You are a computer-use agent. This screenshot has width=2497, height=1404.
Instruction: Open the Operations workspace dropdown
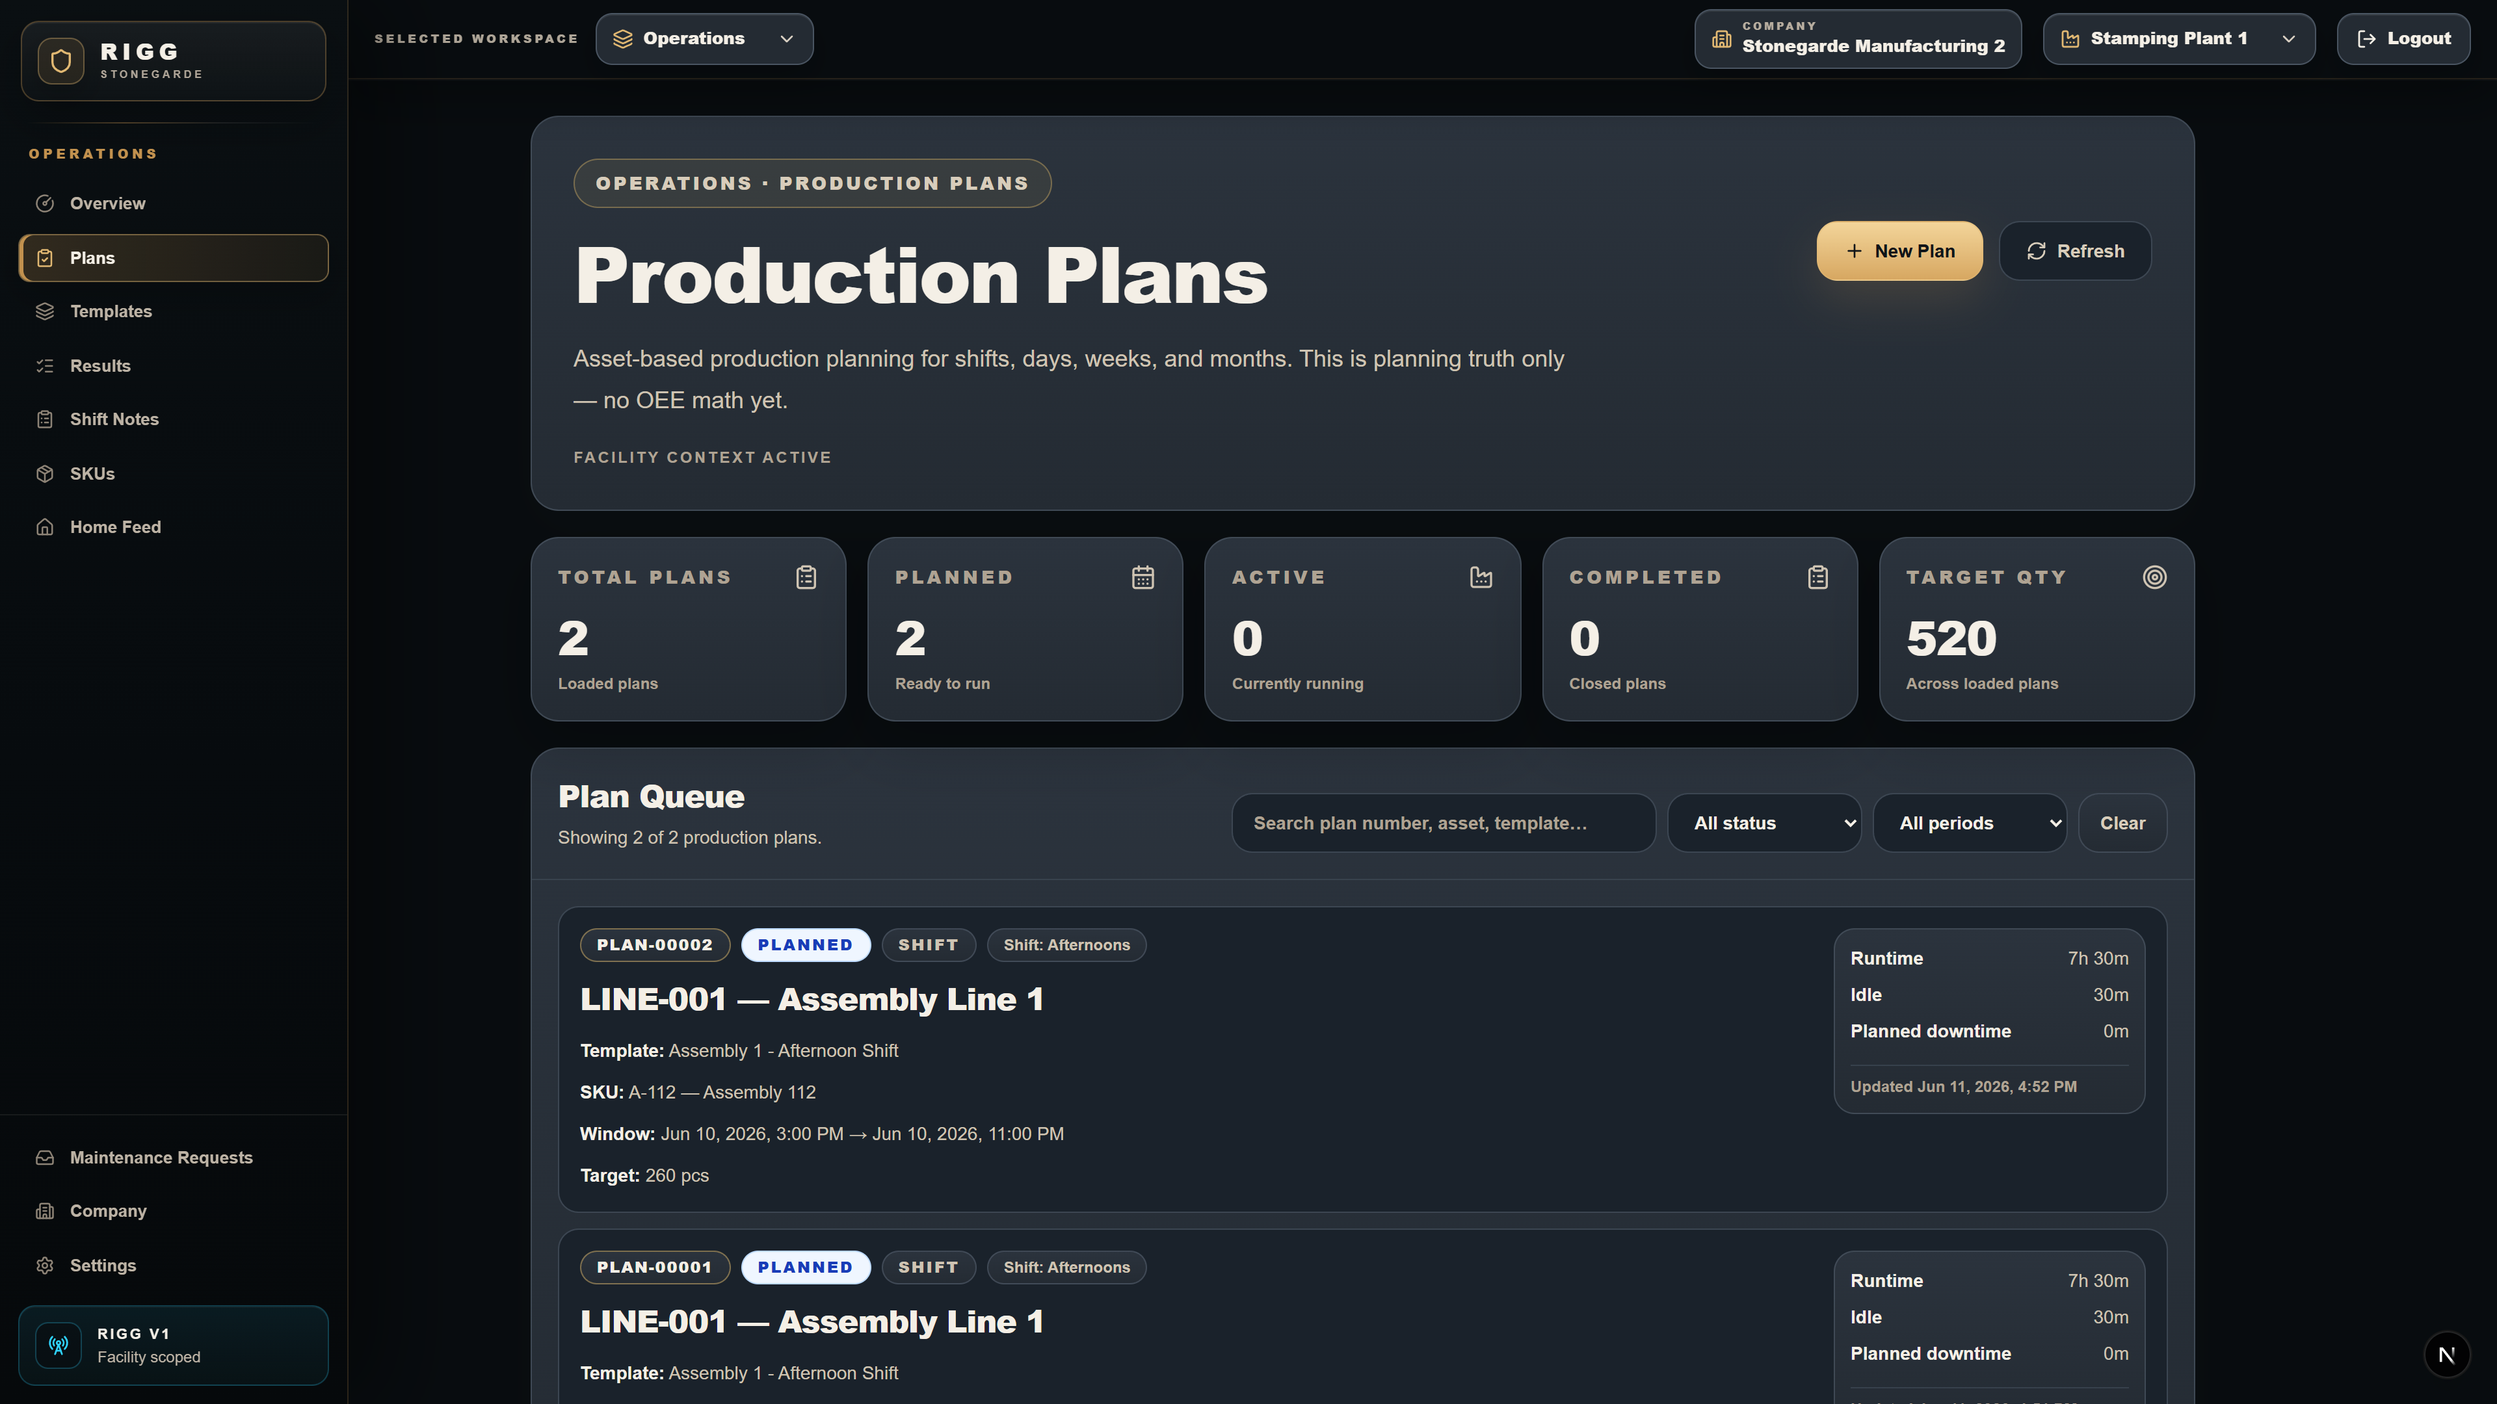pyautogui.click(x=705, y=39)
